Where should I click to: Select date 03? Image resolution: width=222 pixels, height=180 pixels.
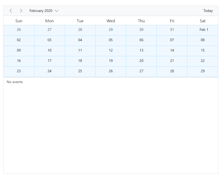[50, 41]
